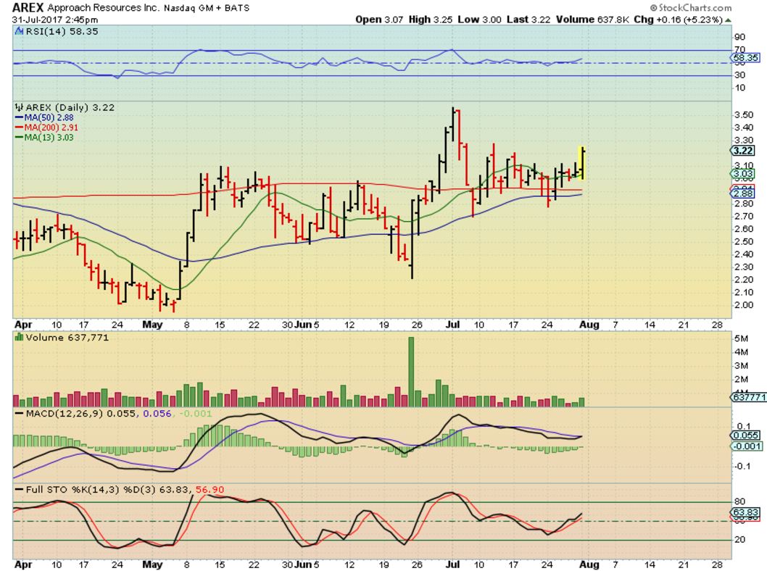Screen dimensions: 767x571
Task: Click the 2M volume axis label
Action: pos(741,380)
